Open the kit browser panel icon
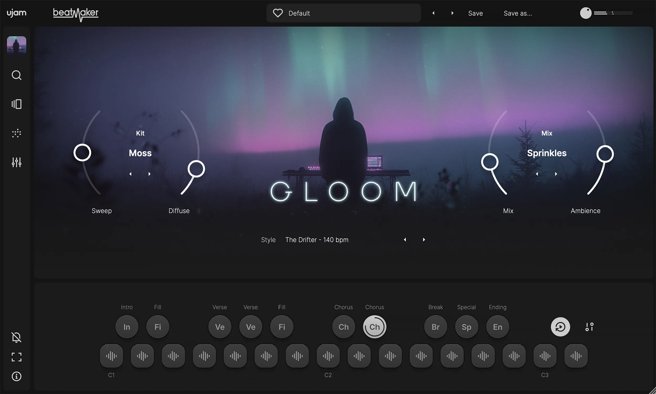This screenshot has width=656, height=394. pyautogui.click(x=17, y=104)
